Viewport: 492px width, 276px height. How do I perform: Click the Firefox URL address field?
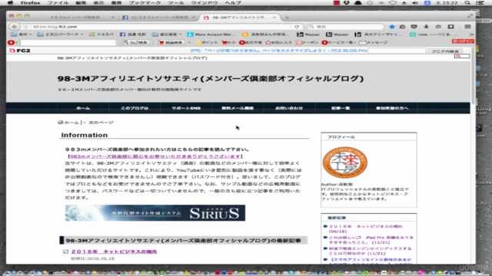(161, 27)
